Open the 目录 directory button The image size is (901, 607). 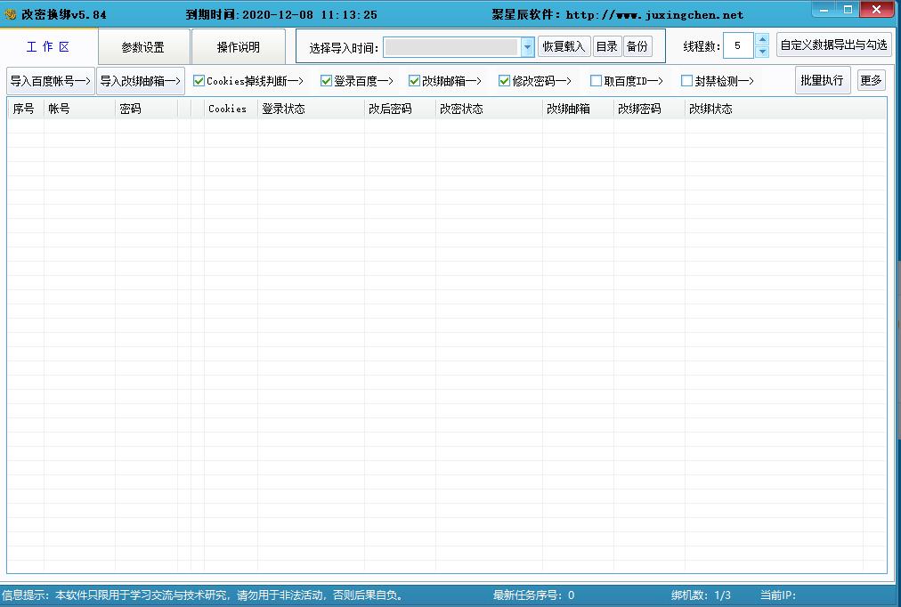[607, 46]
